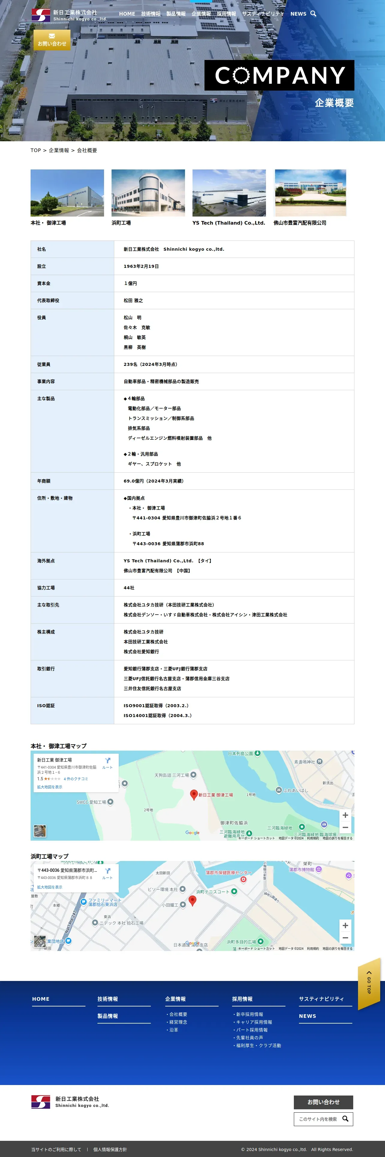Viewport: 385px width, 1157px height.
Task: Go to TOP breadcrumb link
Action: (x=35, y=151)
